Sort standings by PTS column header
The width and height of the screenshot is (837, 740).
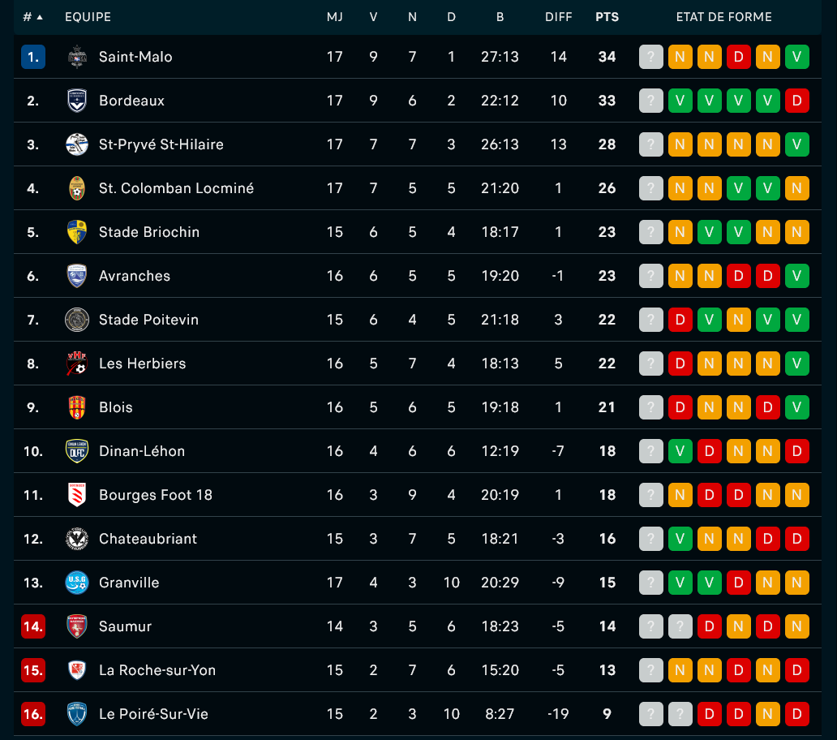pos(607,17)
